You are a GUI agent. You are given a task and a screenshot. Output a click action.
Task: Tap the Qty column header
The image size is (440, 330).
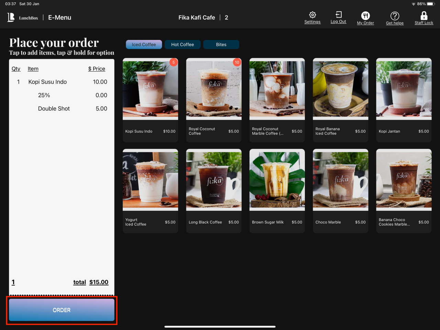16,69
